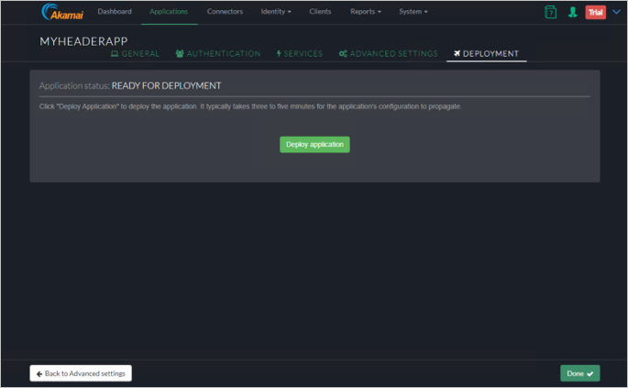The height and width of the screenshot is (388, 628).
Task: Expand the Identity dropdown
Action: (x=276, y=12)
